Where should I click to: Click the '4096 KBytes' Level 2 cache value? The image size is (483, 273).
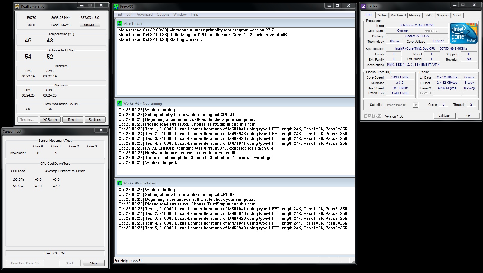click(x=447, y=88)
